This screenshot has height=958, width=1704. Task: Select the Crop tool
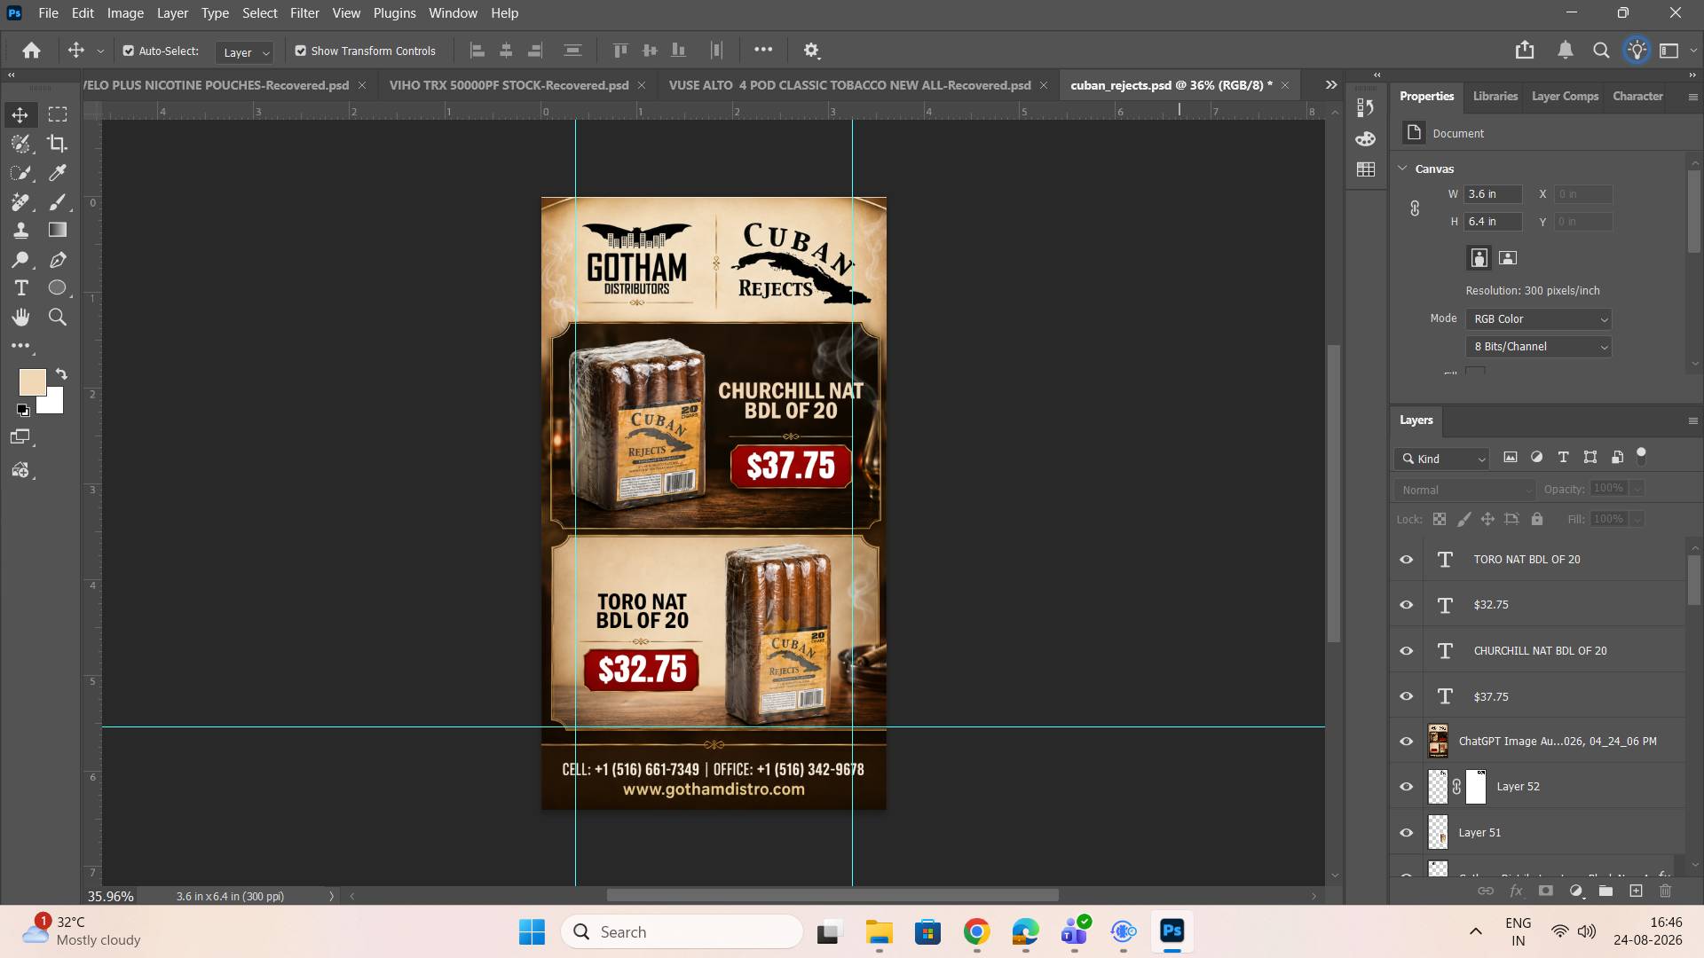pos(58,144)
